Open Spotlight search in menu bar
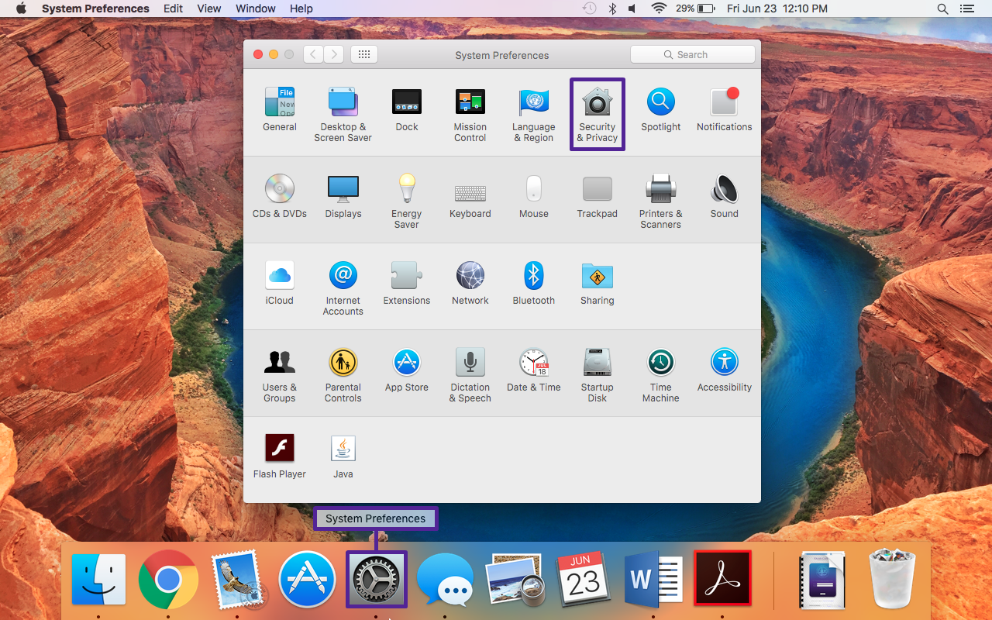 coord(942,9)
